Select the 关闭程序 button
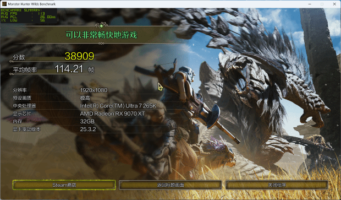This screenshot has height=200, width=341. 277,185
